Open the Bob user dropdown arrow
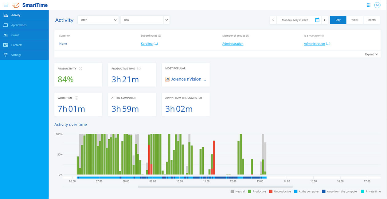This screenshot has width=387, height=199. (166, 20)
